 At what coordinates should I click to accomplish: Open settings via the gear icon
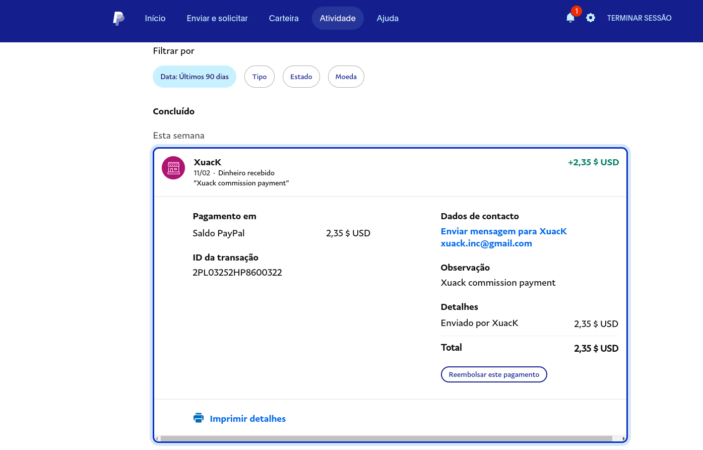[x=591, y=18]
